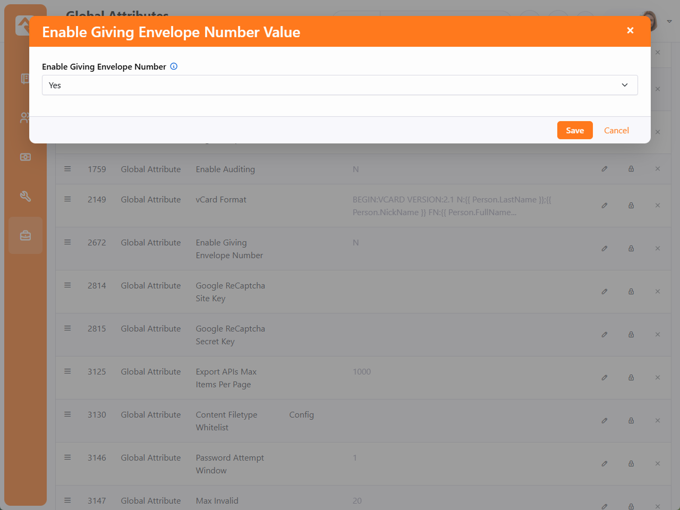Image resolution: width=680 pixels, height=510 pixels.
Task: Open the Finance sidebar icon
Action: pyautogui.click(x=25, y=157)
